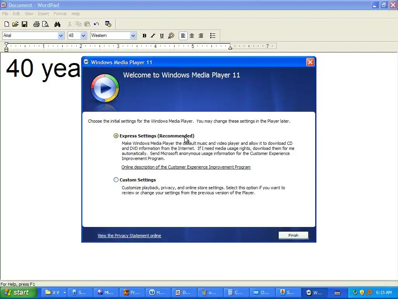Open Customer Experience Improvement Program online description

tap(186, 167)
